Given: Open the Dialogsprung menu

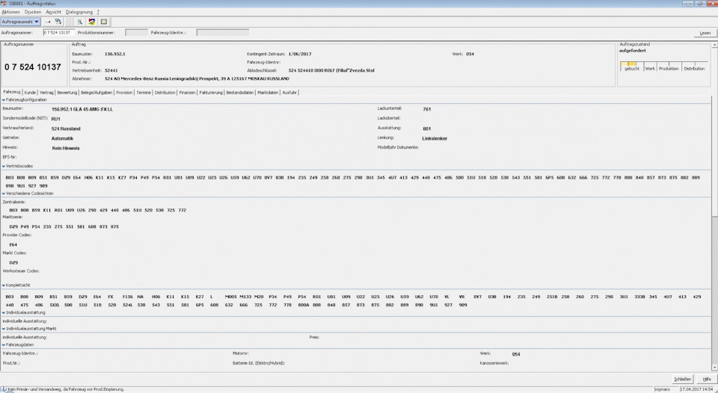Looking at the screenshot, I should [79, 12].
